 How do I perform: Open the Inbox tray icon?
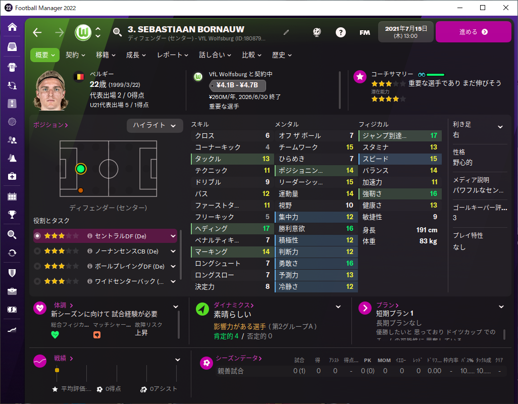point(12,47)
